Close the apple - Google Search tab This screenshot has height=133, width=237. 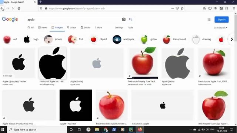[x=34, y=2]
